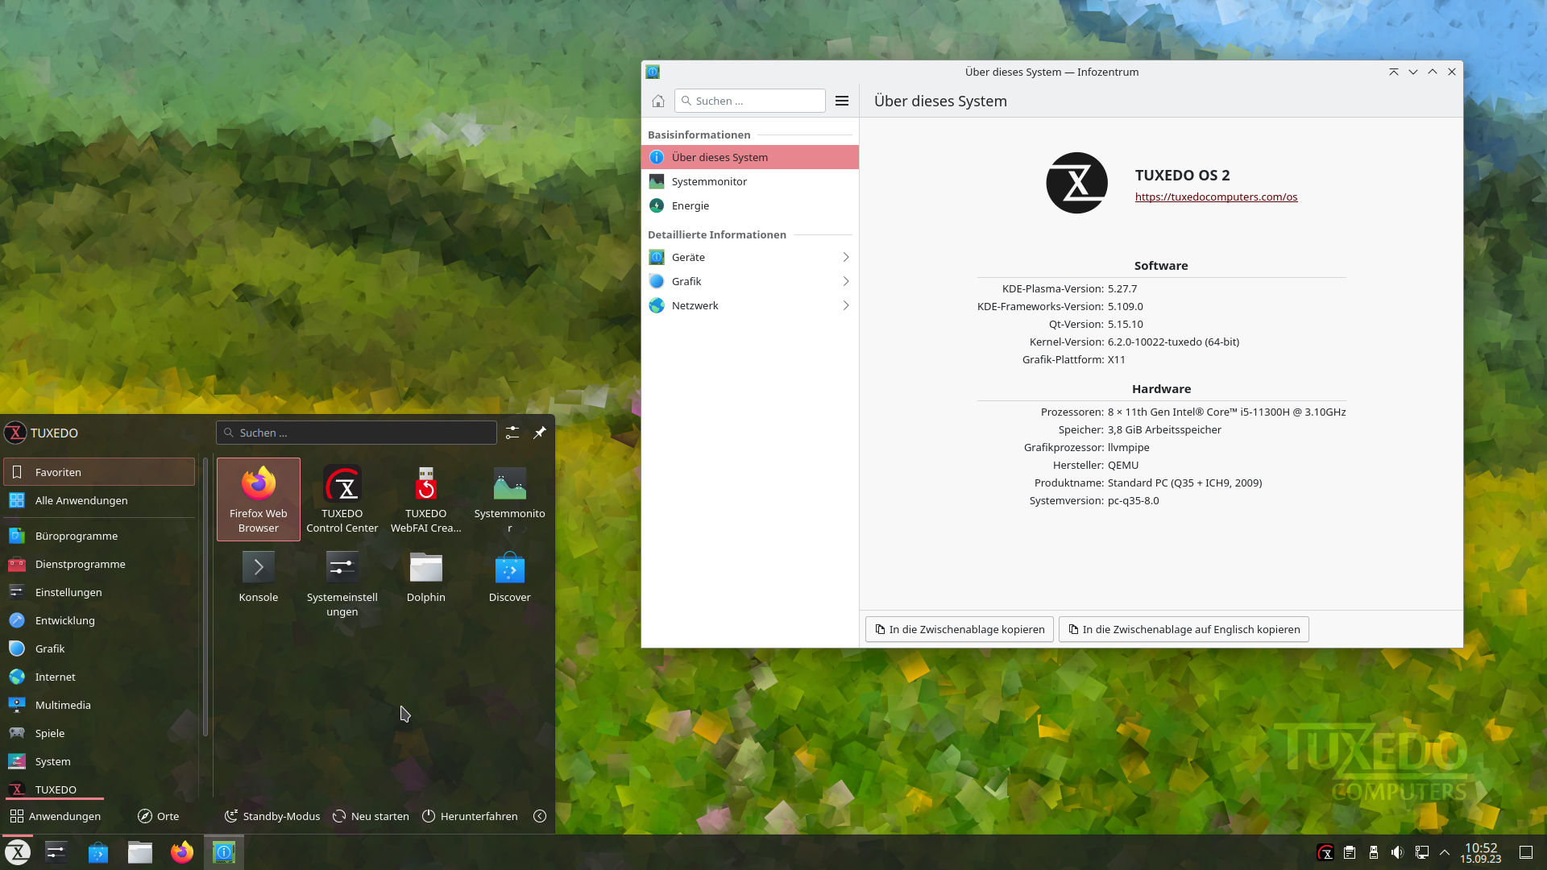Image resolution: width=1547 pixels, height=870 pixels.
Task: Click In die Zwischenablage auf Englisch kopieren
Action: tap(1184, 629)
